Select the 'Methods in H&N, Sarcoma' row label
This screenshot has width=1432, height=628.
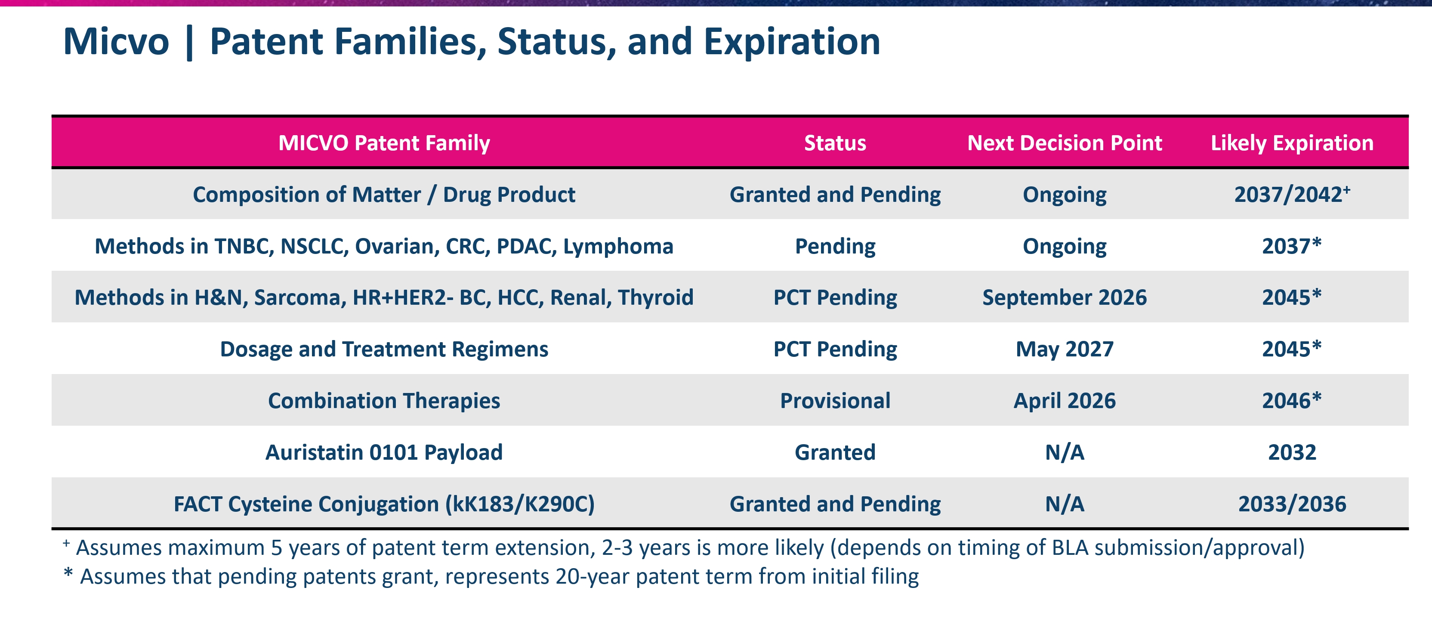point(383,297)
